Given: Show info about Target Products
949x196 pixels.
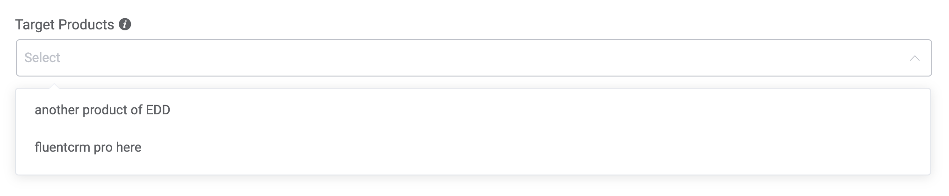Looking at the screenshot, I should [125, 24].
